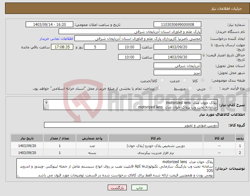Click the date cell in row 1
Viewport: 250px width, 196px height.
pos(27,146)
